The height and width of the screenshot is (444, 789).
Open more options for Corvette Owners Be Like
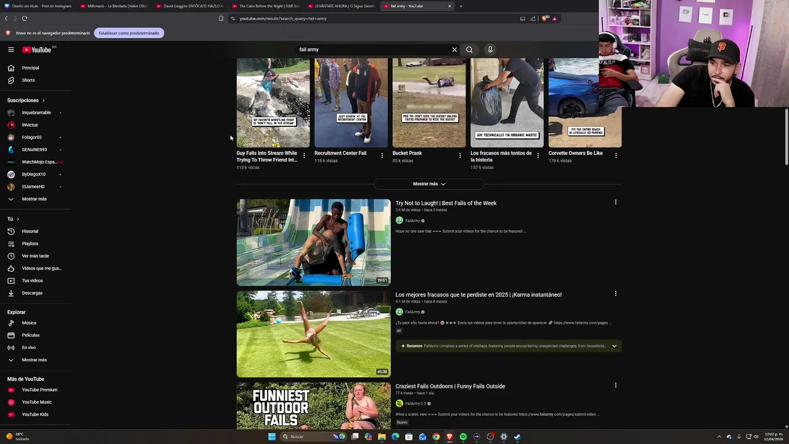pos(616,155)
